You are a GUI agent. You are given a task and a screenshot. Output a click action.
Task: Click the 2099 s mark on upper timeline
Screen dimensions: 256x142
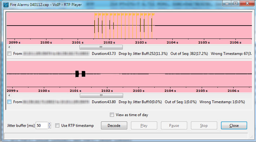(15, 42)
